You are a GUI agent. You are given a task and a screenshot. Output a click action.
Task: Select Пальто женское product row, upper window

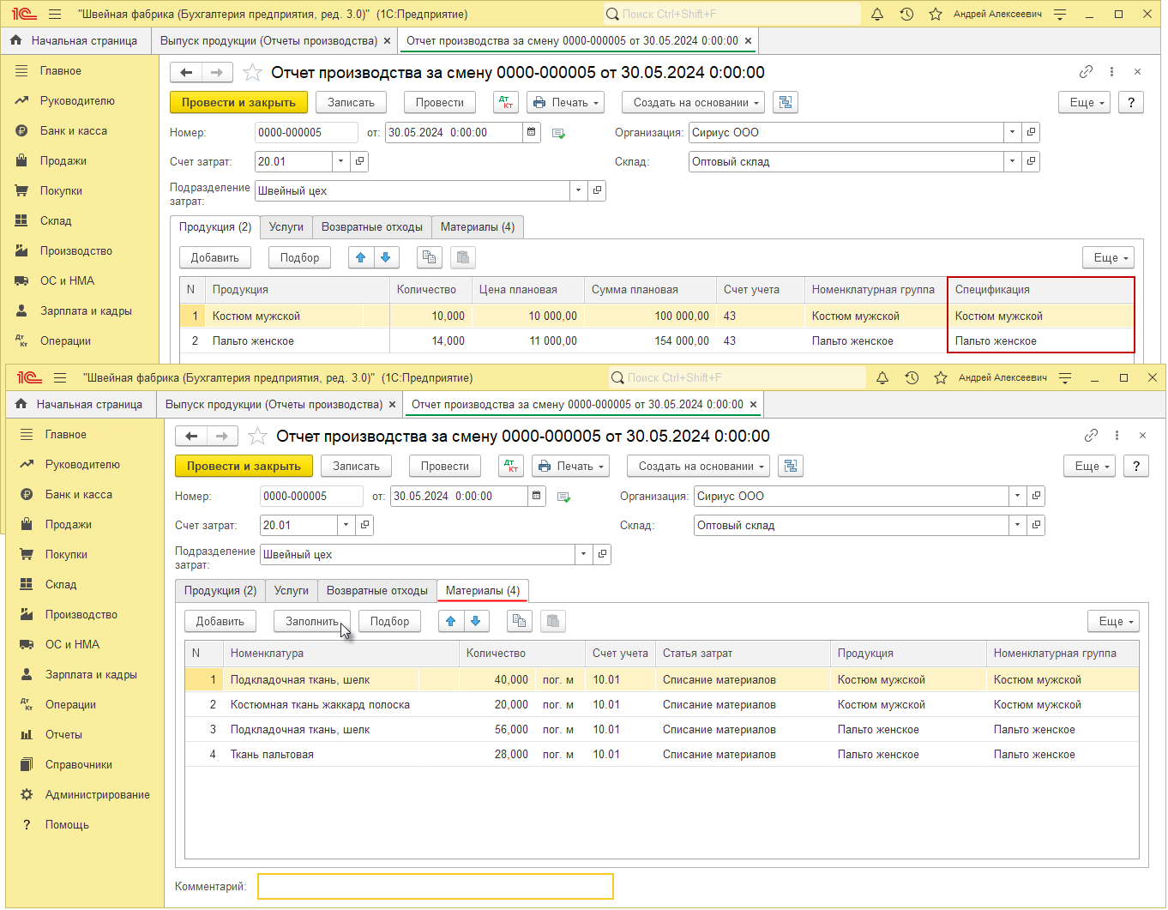pyautogui.click(x=657, y=341)
